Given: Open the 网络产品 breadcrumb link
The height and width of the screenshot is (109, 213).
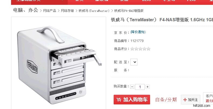Looking at the screenshot, I should 50,11.
